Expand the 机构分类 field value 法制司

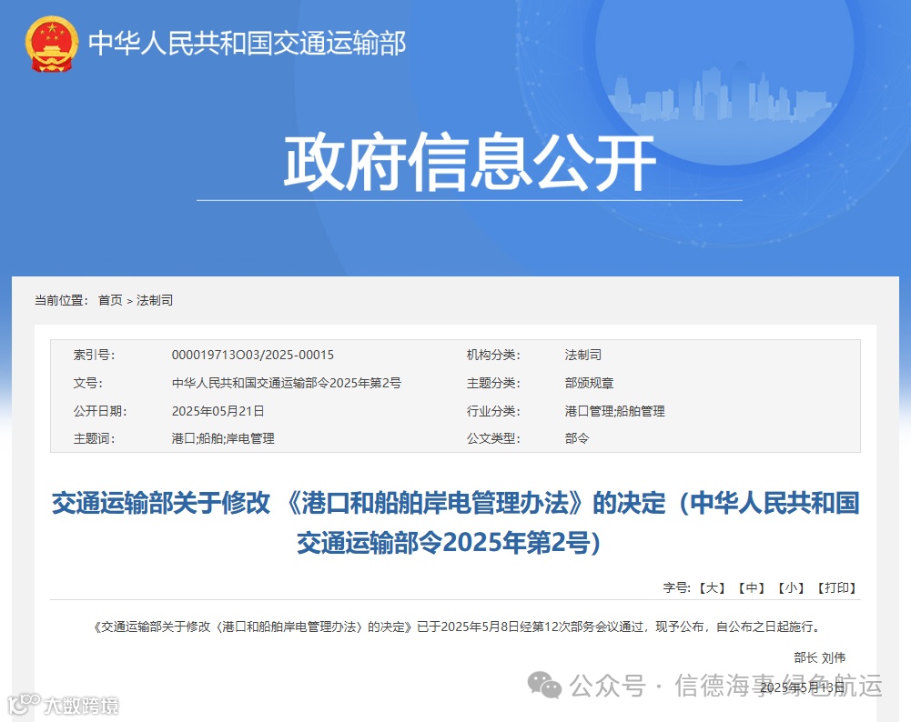coord(580,355)
